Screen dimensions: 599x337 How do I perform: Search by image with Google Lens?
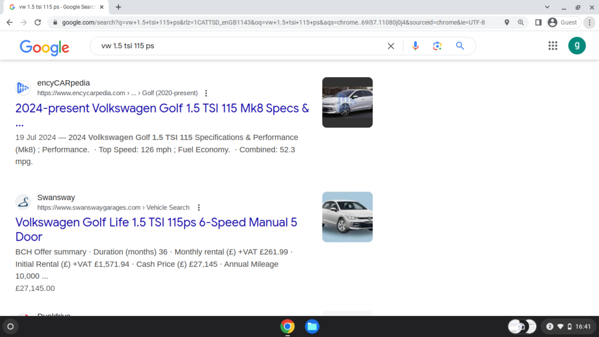tap(437, 46)
